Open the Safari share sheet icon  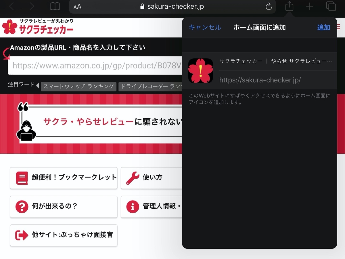coord(289,6)
